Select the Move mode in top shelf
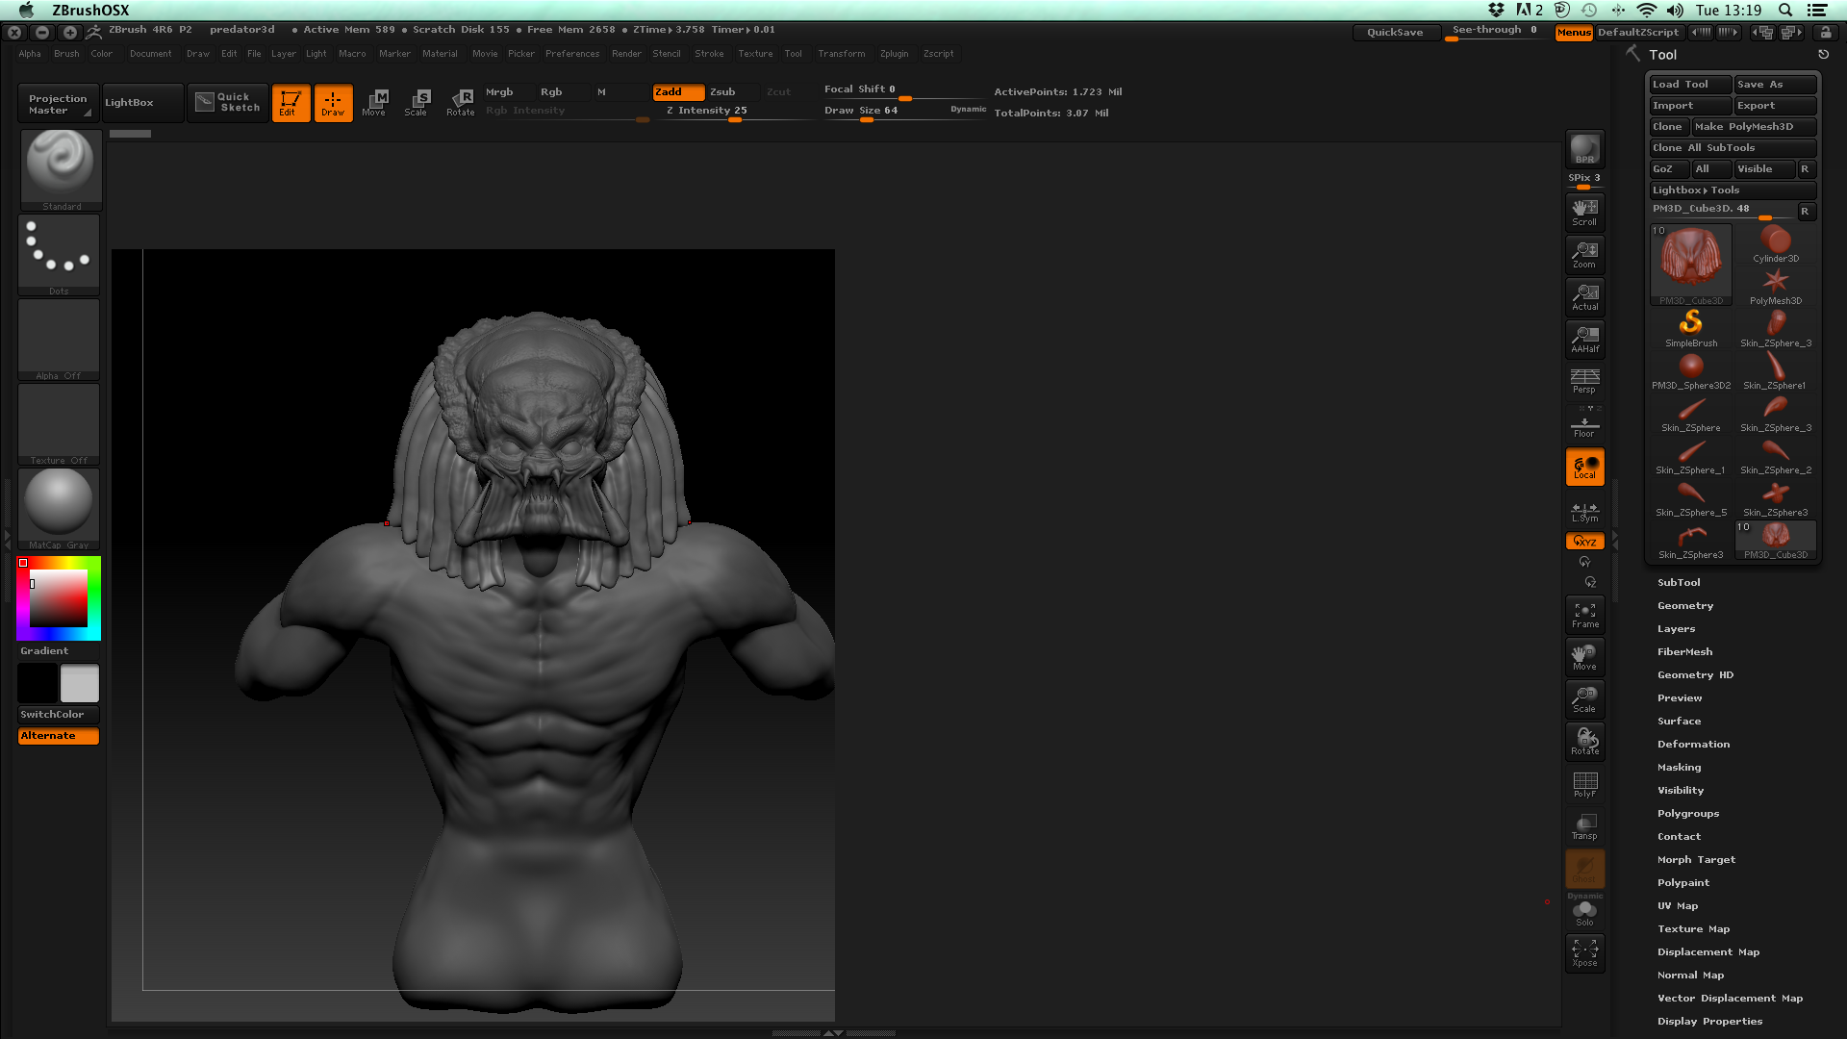 click(374, 102)
